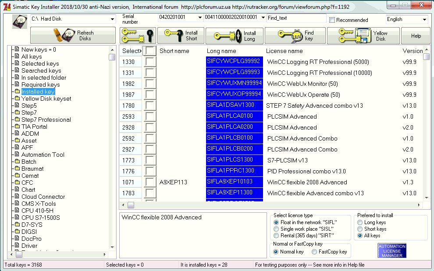This screenshot has width=434, height=271.
Task: Click document icon next to CPU 410-5H
Action: pyautogui.click(x=17, y=210)
